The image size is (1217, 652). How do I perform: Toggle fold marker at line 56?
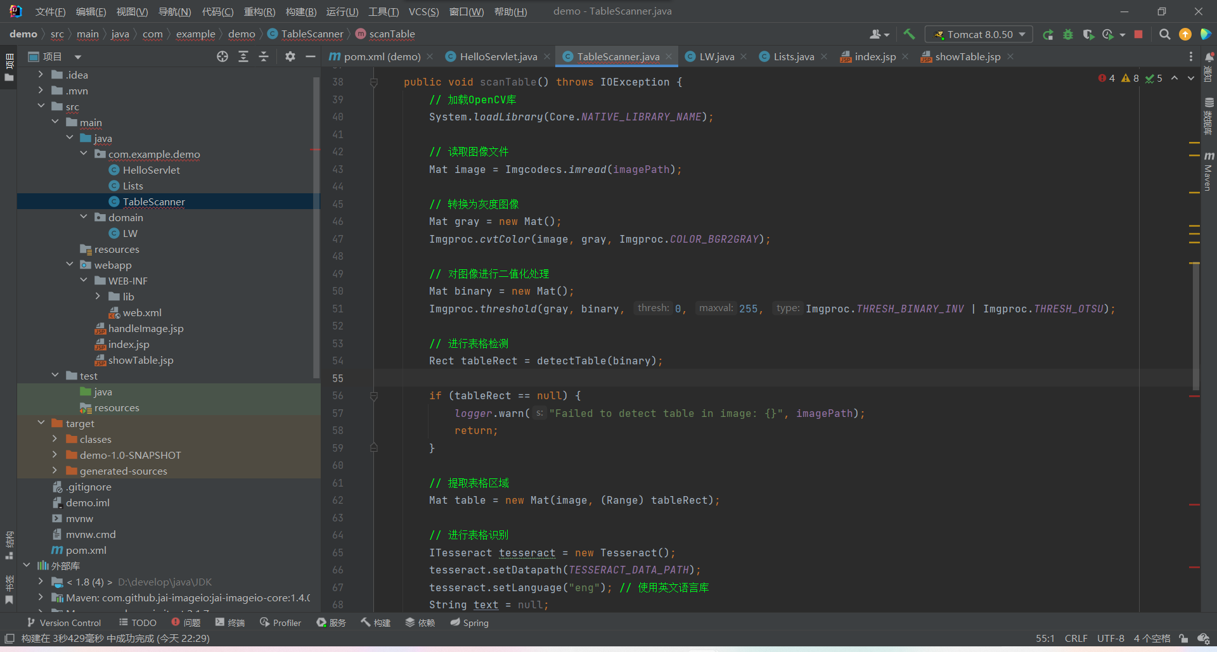[374, 396]
